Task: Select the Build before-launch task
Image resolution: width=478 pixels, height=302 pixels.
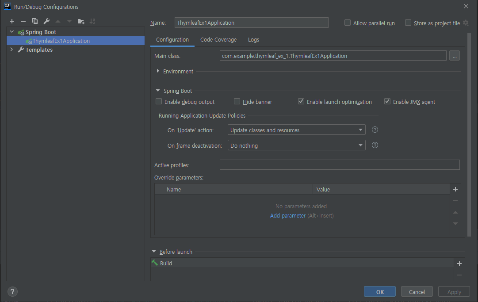Action: (302, 263)
